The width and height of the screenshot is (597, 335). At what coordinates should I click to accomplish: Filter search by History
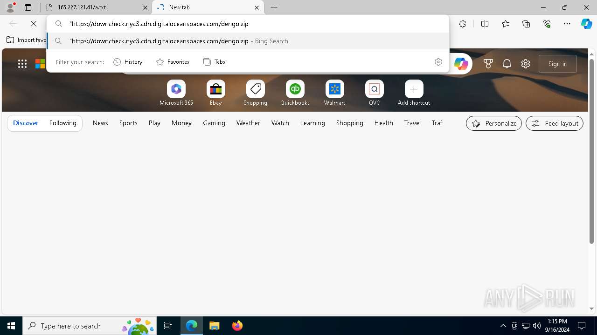pos(128,62)
